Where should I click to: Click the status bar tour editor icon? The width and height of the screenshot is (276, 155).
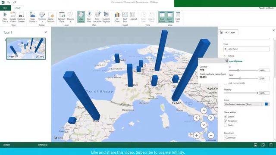point(255,145)
